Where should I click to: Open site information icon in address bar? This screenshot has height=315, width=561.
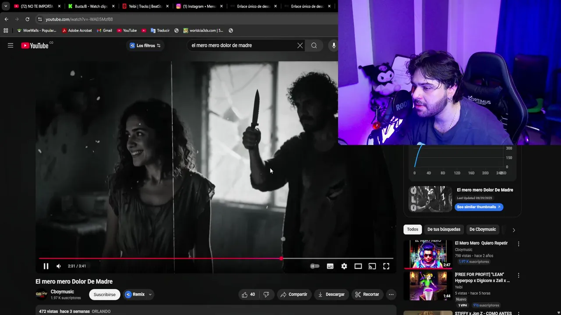[40, 19]
